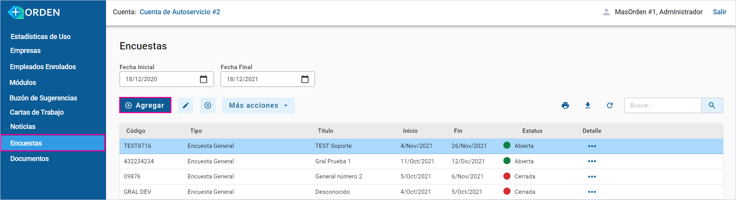Open Cuenta de Autoservicio #2 link

click(x=180, y=12)
